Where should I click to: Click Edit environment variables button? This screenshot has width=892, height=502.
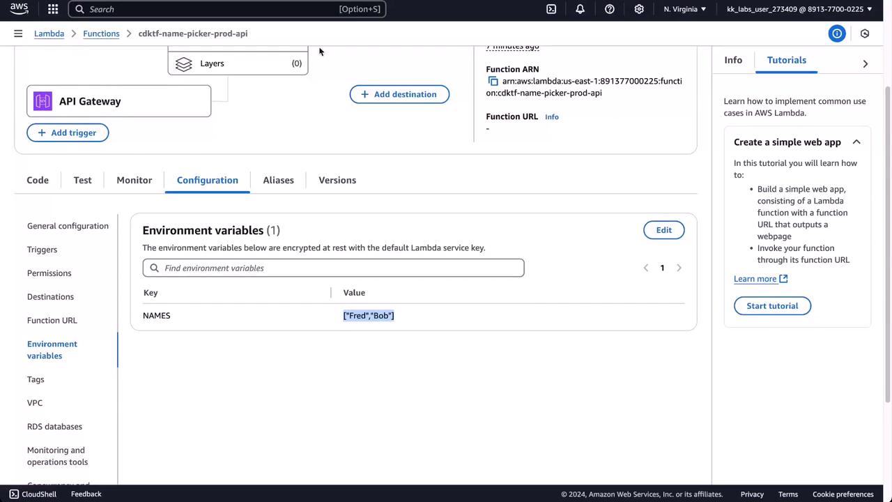tap(664, 230)
